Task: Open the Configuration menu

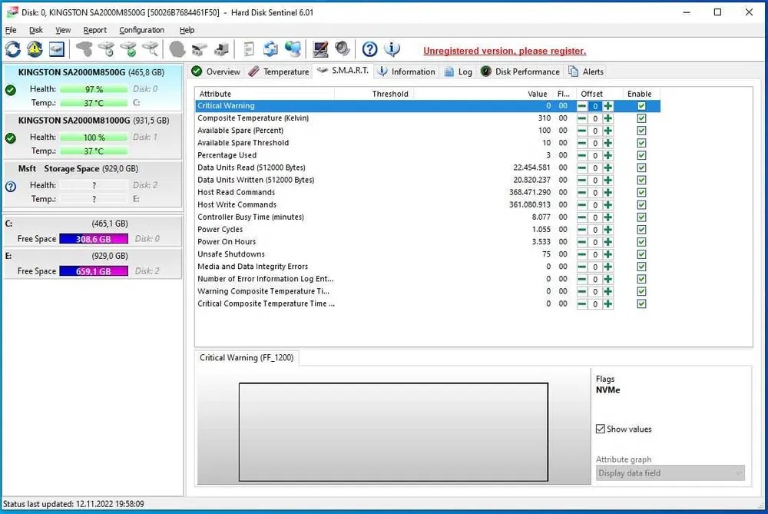Action: pyautogui.click(x=141, y=30)
